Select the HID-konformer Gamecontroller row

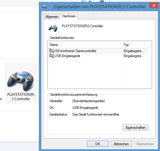tap(97, 51)
